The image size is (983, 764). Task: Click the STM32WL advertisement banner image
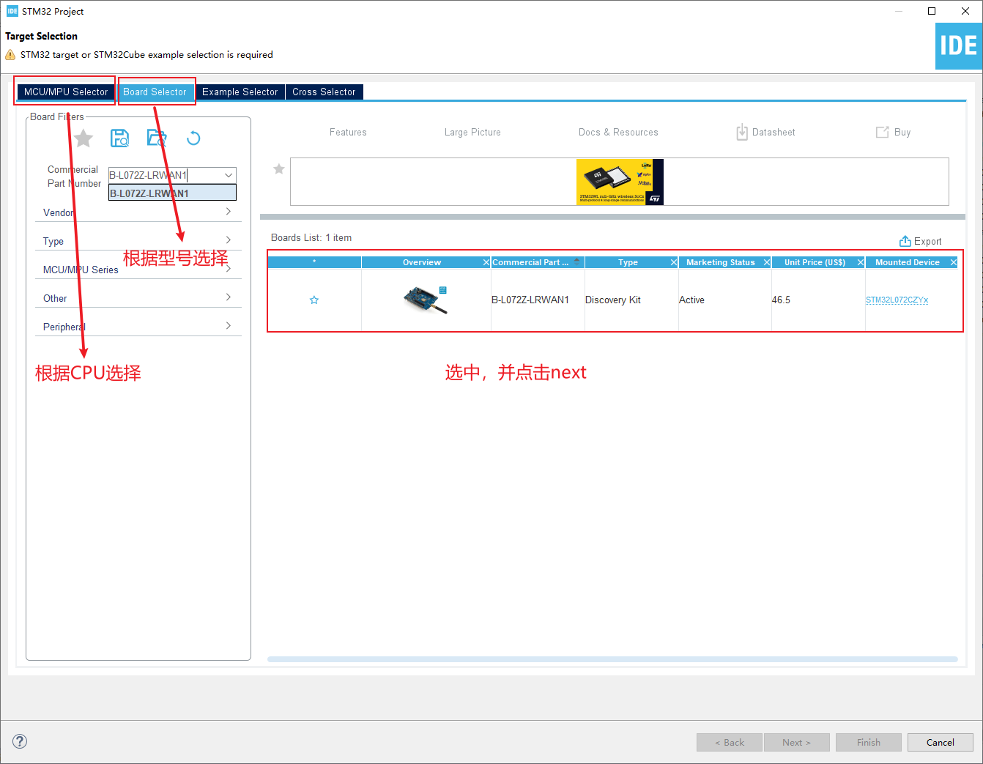coord(620,182)
